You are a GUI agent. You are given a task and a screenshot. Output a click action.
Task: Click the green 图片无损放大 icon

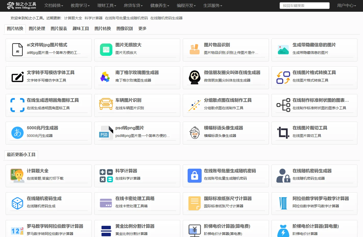[x=106, y=50]
